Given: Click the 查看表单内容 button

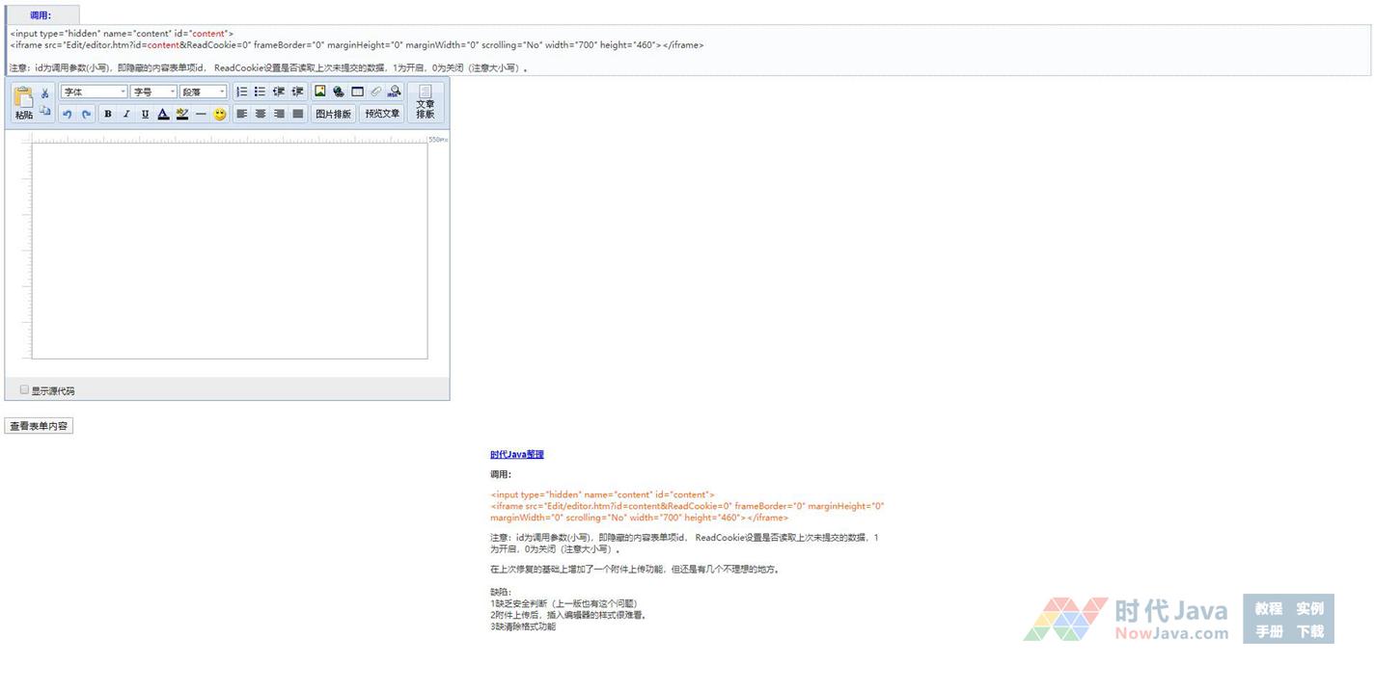Looking at the screenshot, I should point(39,426).
